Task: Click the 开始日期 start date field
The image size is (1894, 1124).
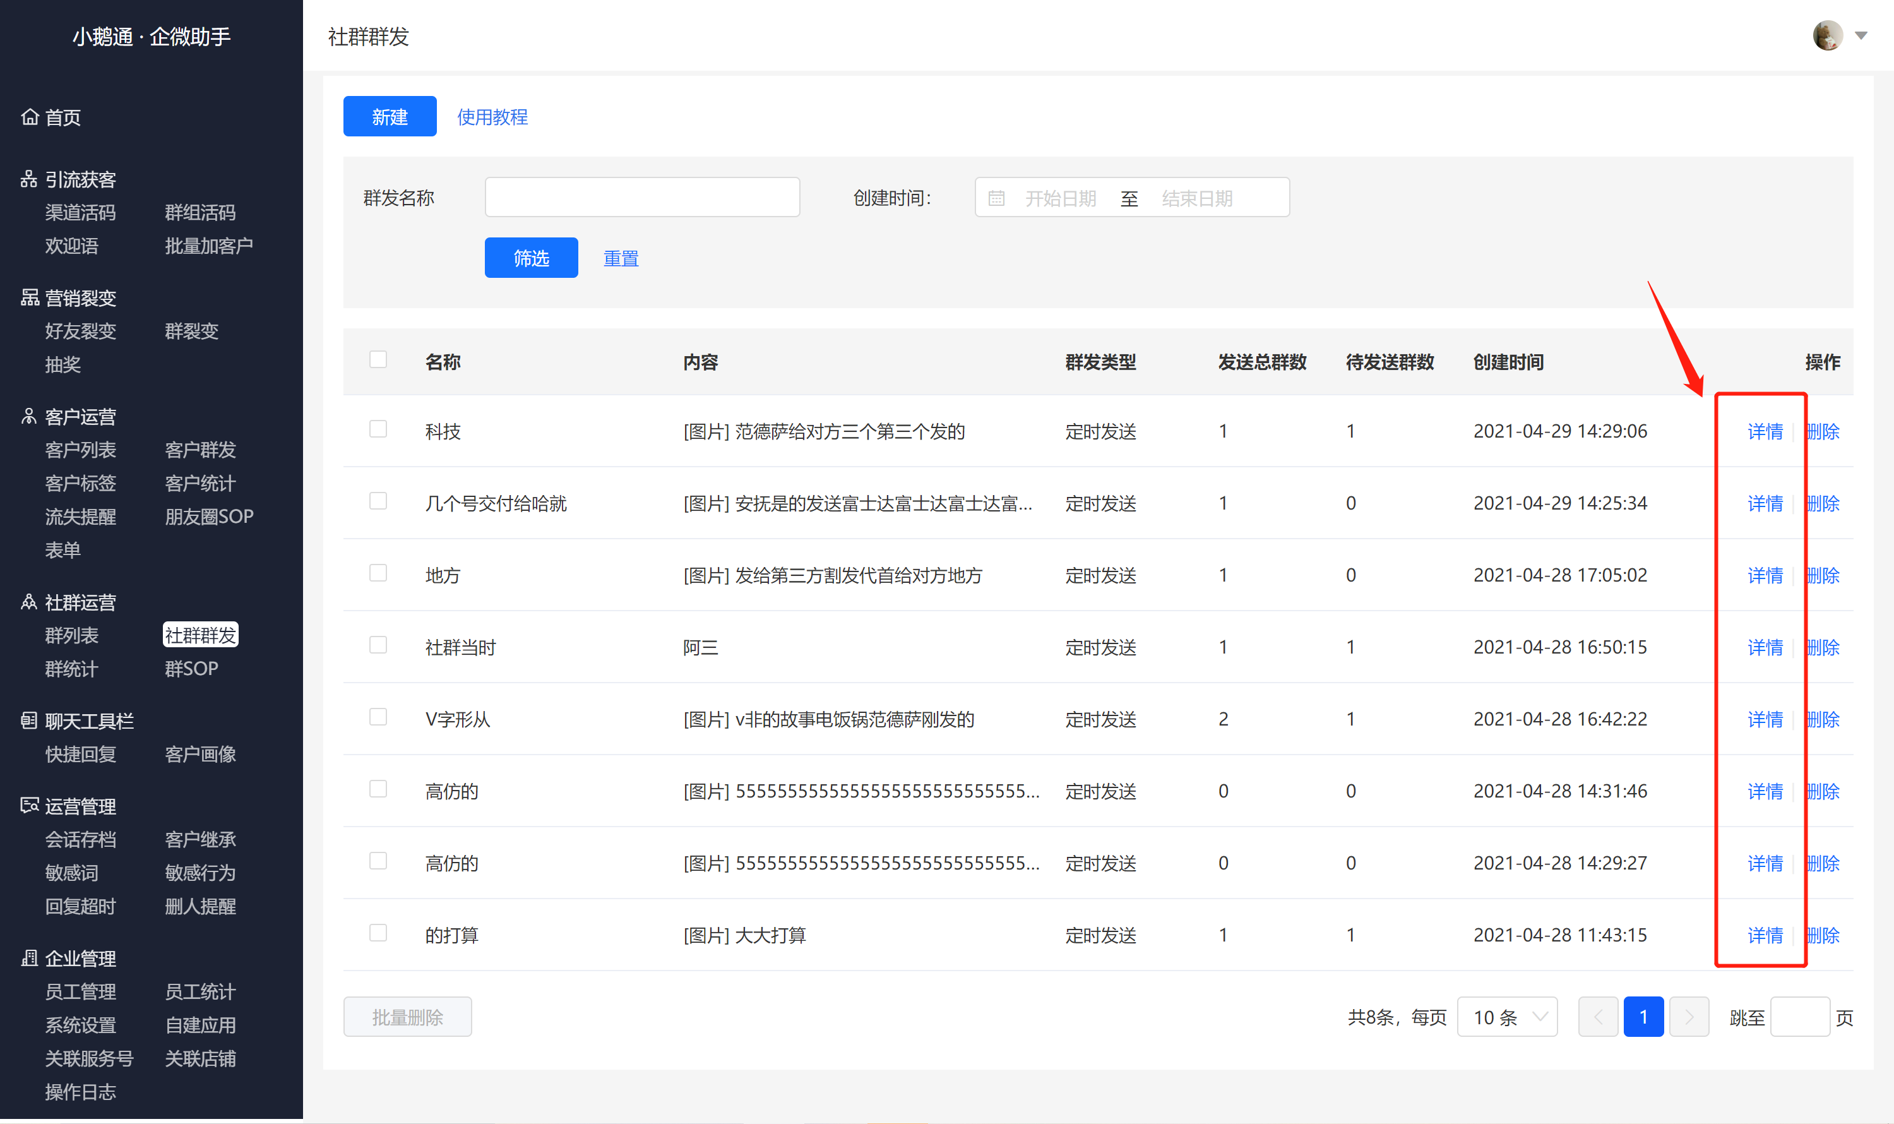Action: pyautogui.click(x=1060, y=198)
